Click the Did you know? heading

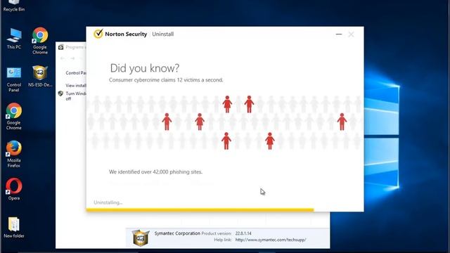point(145,68)
